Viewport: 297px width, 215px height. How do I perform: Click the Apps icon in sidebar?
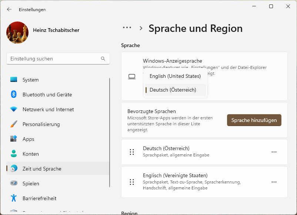14,139
